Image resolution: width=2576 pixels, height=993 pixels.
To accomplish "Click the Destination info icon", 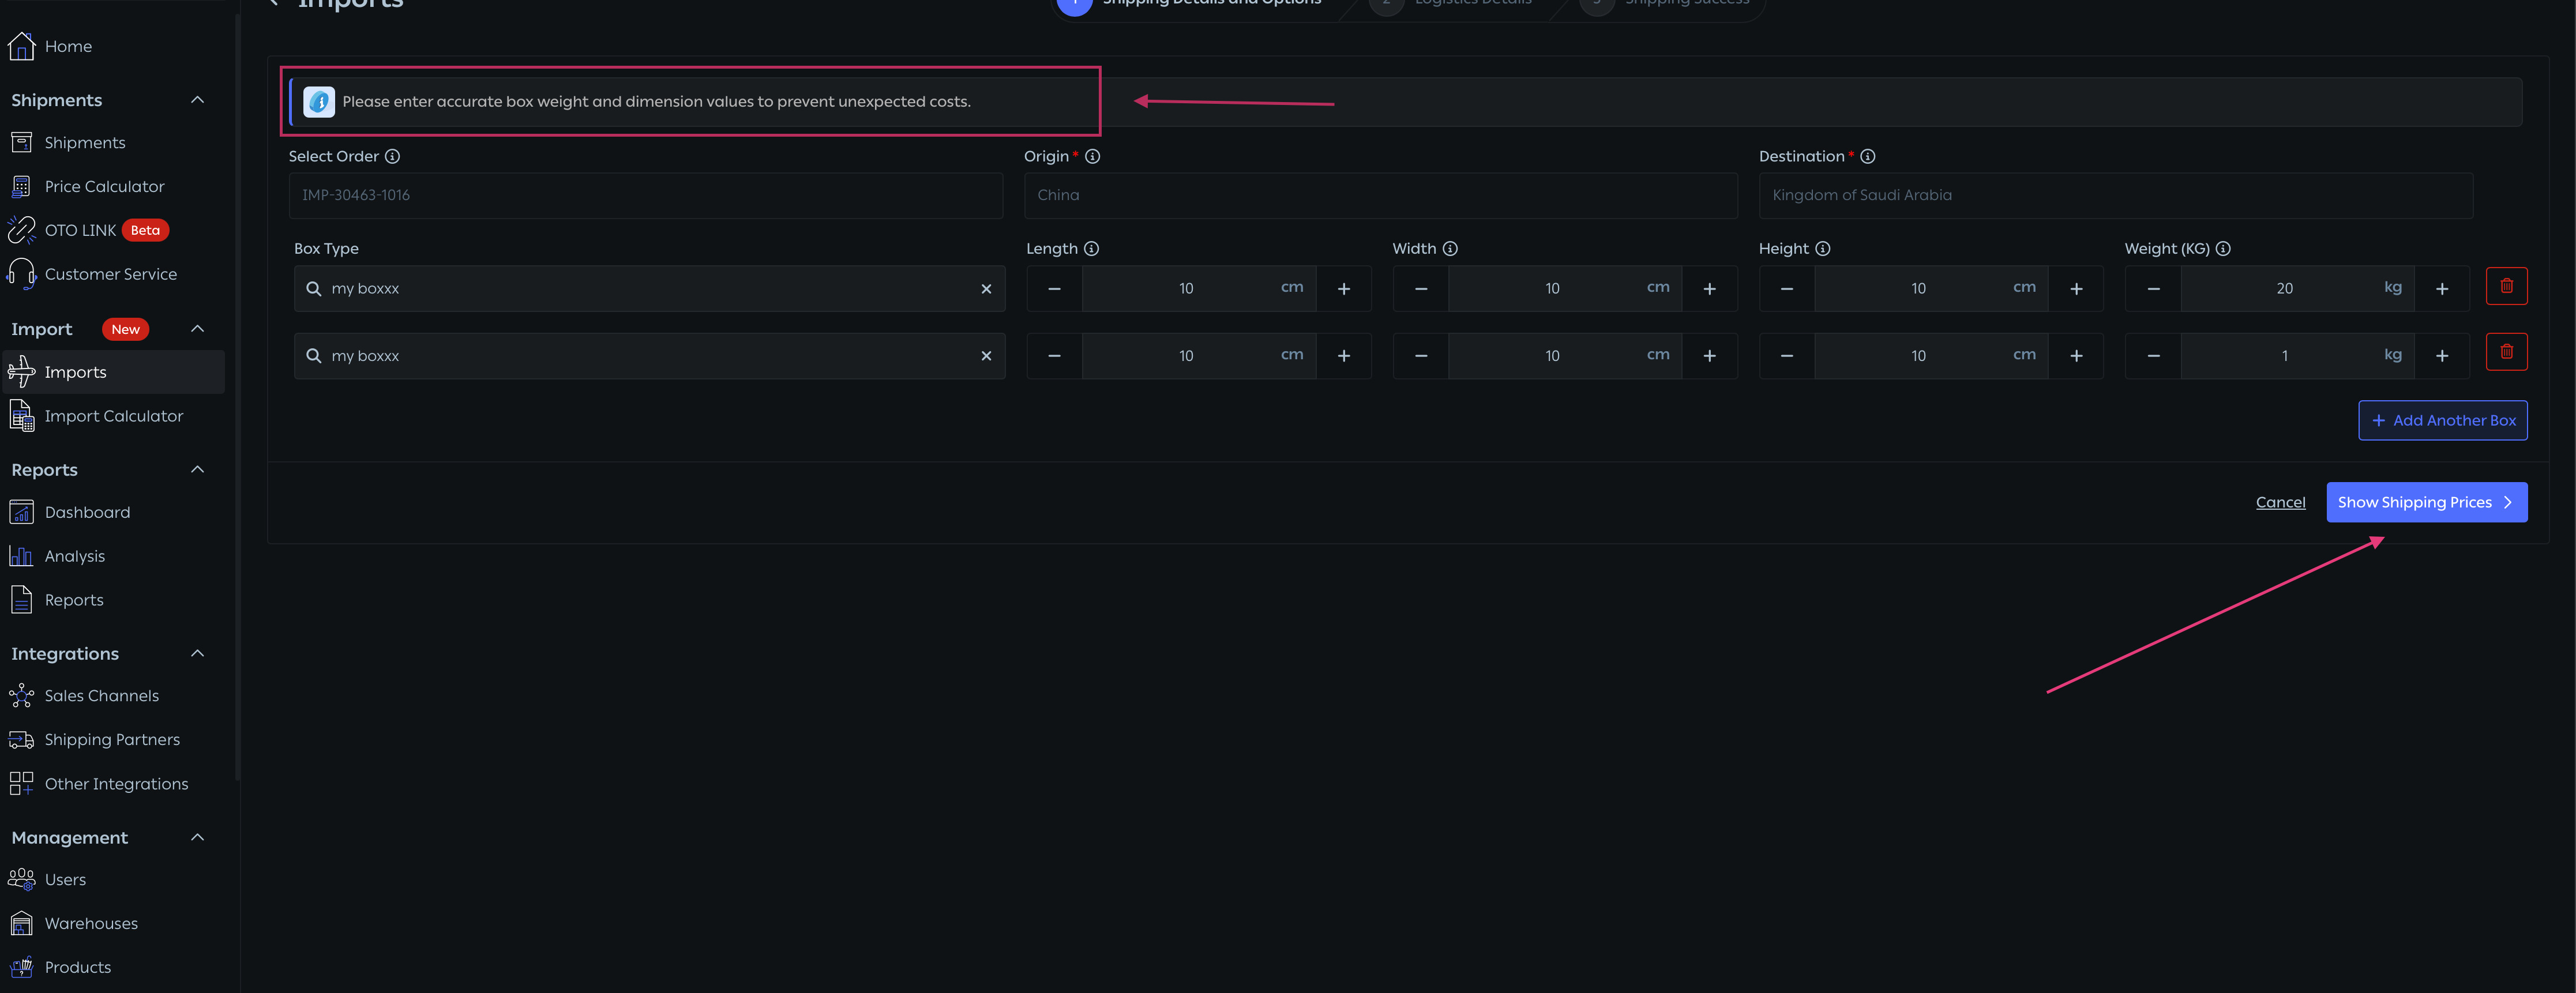I will coord(1868,157).
